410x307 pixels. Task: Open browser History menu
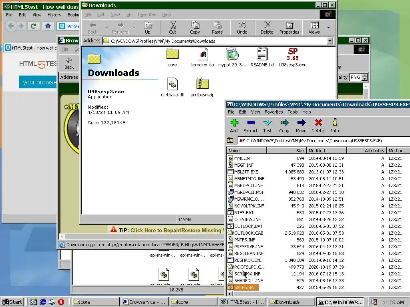pos(54,15)
